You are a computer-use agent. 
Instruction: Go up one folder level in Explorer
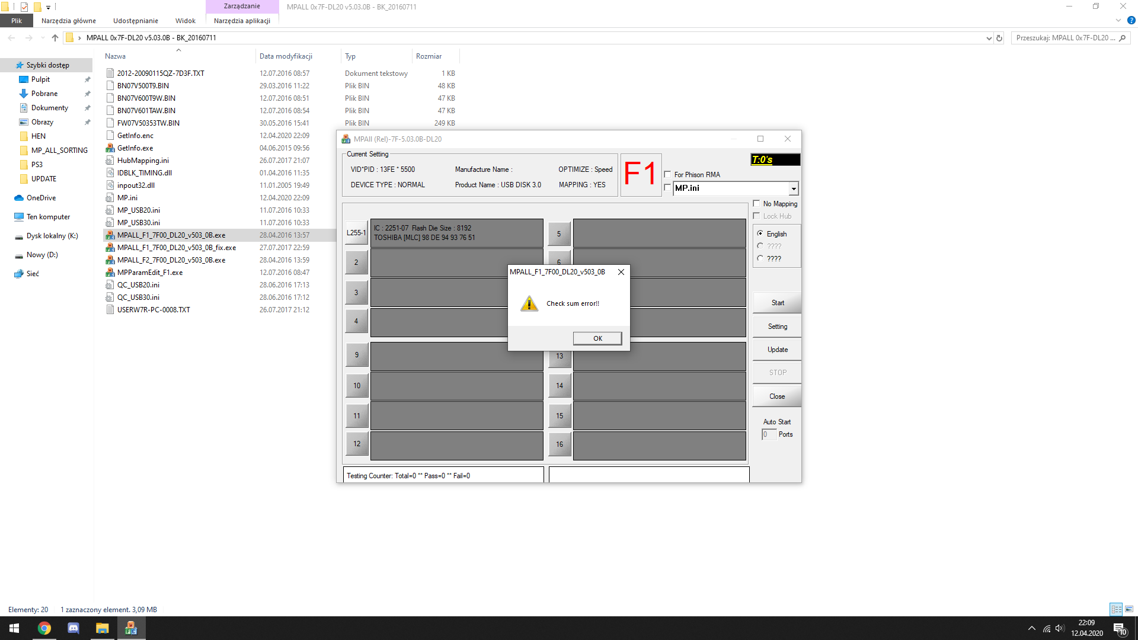[55, 38]
